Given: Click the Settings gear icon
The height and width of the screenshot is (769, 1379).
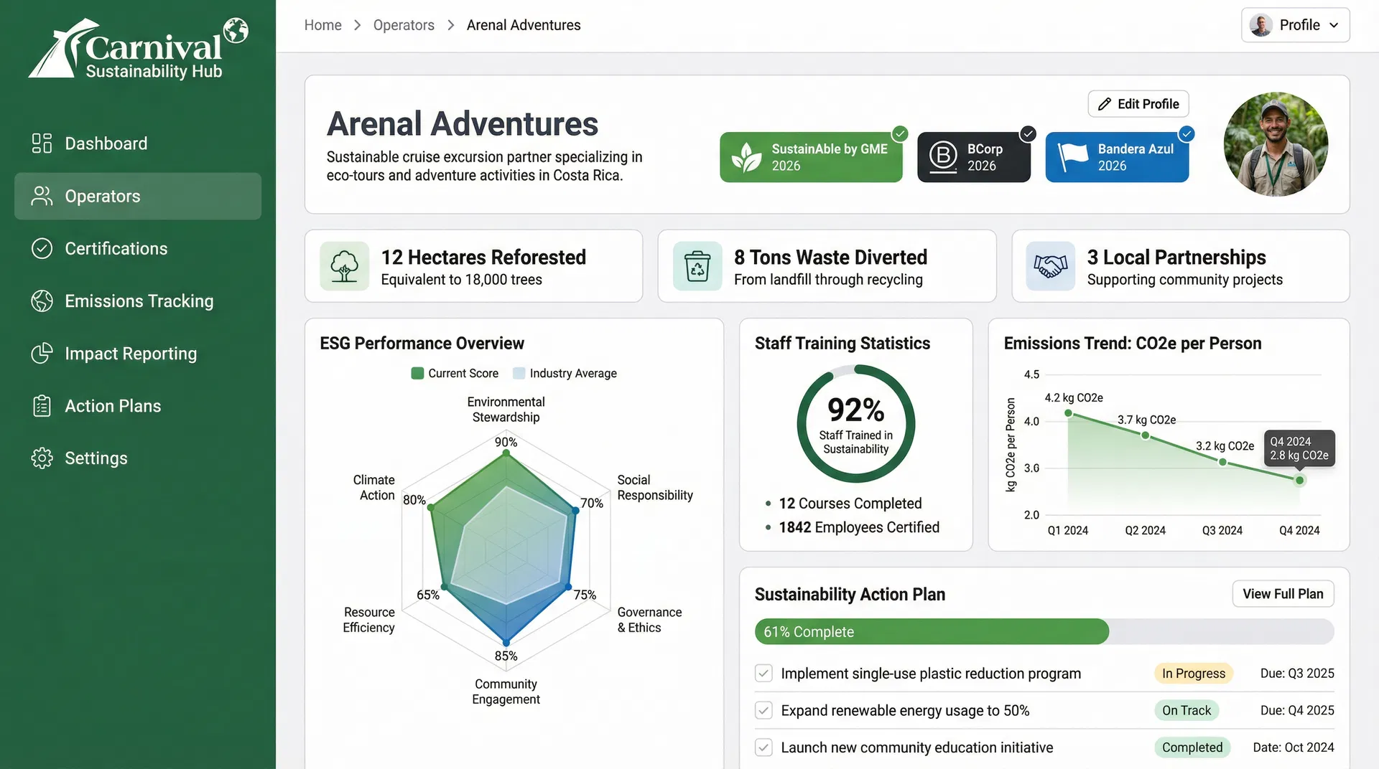Looking at the screenshot, I should pos(42,458).
